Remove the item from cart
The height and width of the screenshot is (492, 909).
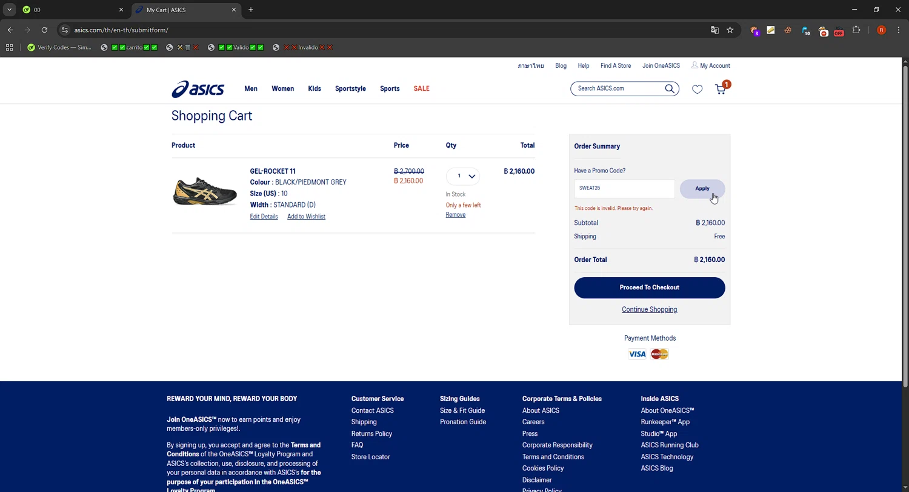(x=456, y=215)
